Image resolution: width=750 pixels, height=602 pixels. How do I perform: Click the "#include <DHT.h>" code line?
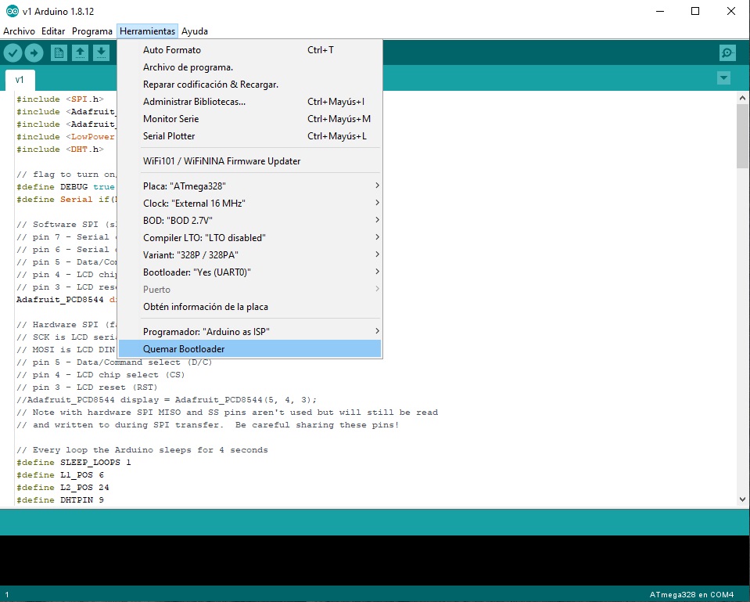(x=60, y=149)
